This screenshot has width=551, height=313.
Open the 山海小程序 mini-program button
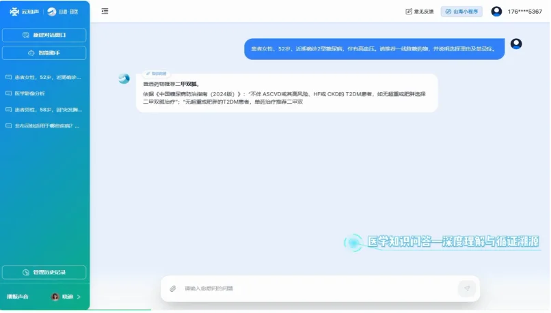pyautogui.click(x=461, y=12)
